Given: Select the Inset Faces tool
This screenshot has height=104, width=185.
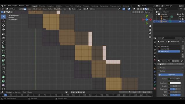Looking at the screenshot, I should point(3,60).
